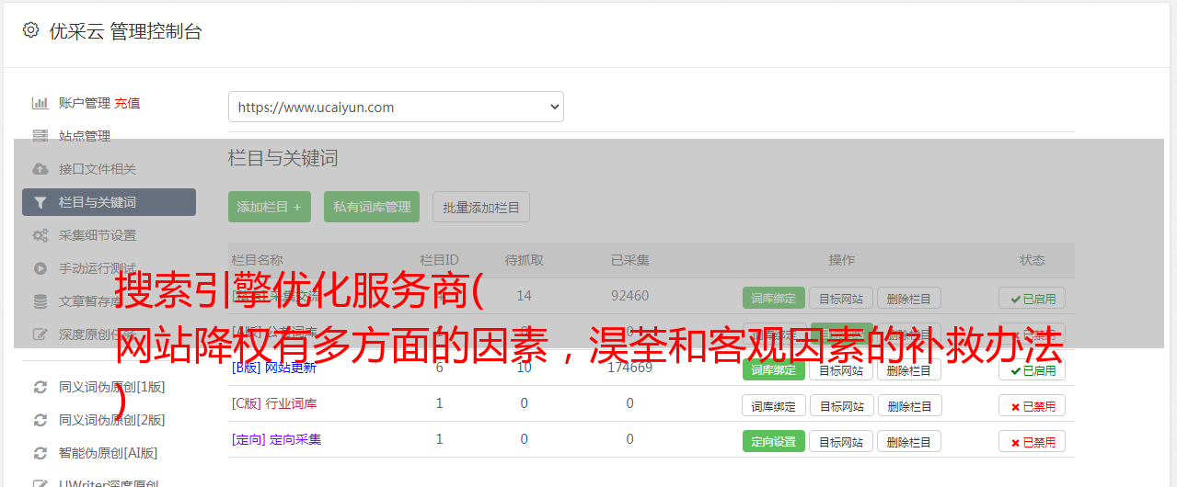The width and height of the screenshot is (1177, 487).
Task: Click the 批量添加栏目 button
Action: (x=481, y=207)
